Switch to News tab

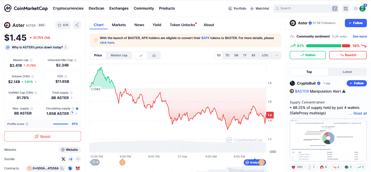139,25
